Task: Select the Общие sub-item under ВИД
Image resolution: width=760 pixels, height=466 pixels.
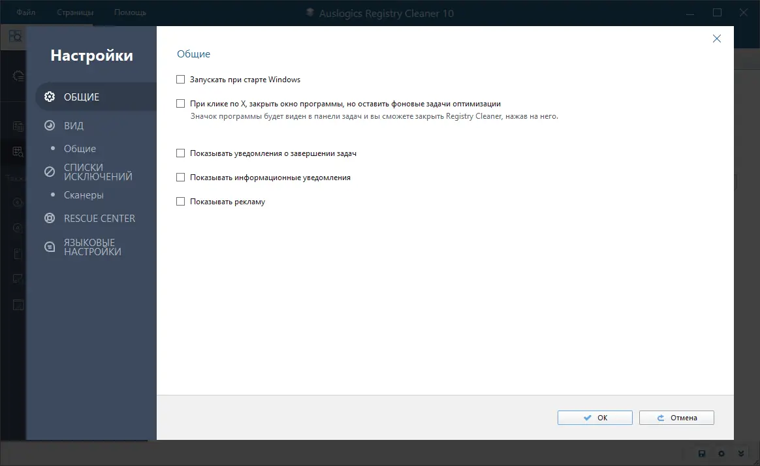Action: [x=80, y=149]
